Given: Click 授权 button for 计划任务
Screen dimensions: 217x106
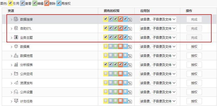Looking at the screenshot, I should pyautogui.click(x=194, y=101).
